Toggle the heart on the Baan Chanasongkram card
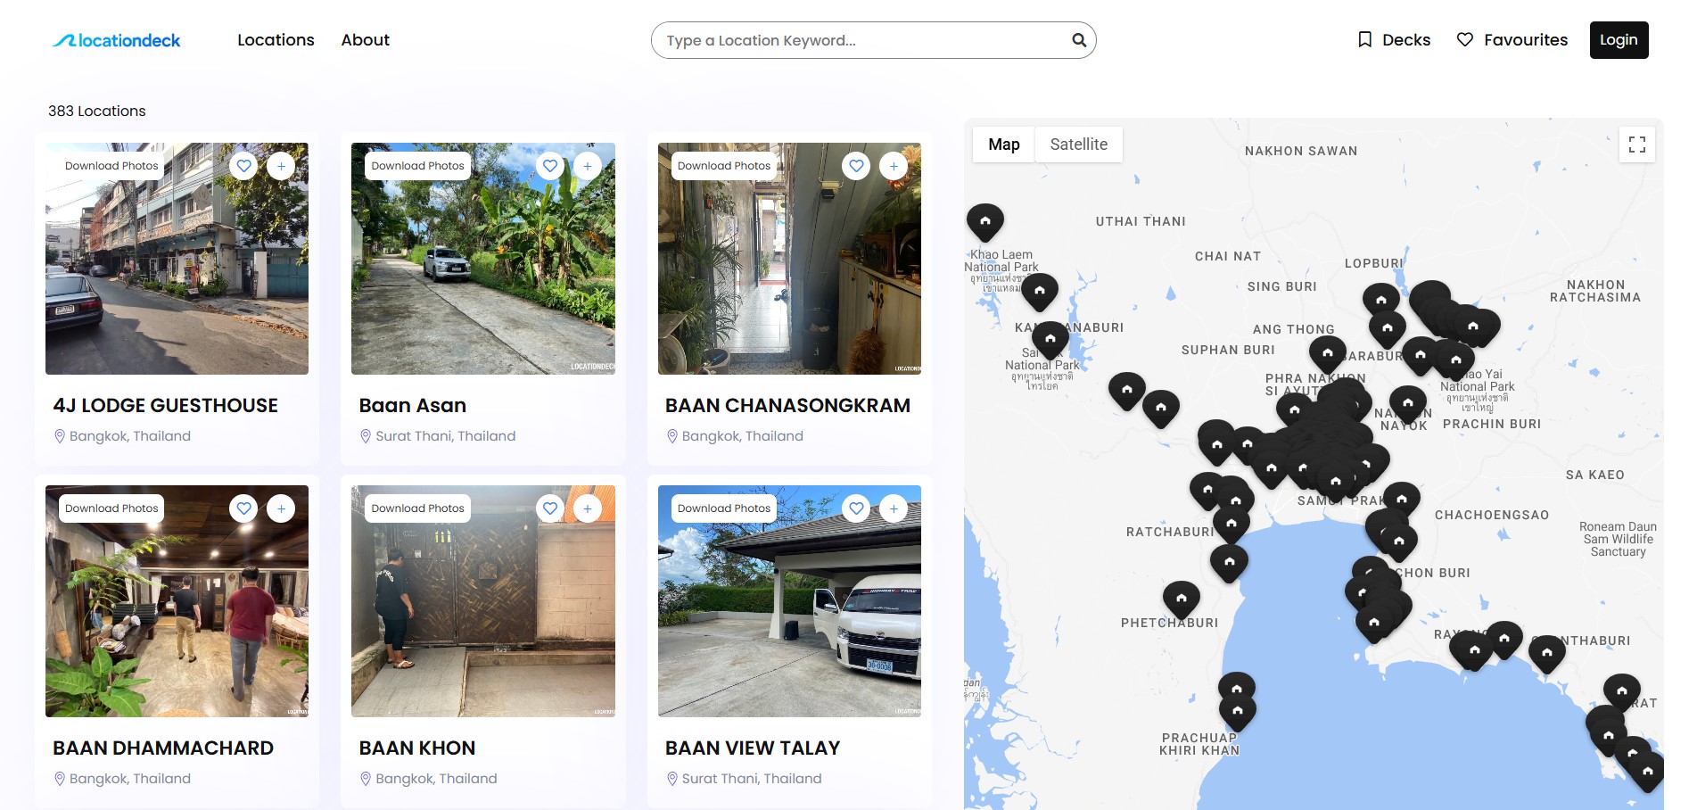The width and height of the screenshot is (1697, 810). tap(856, 166)
